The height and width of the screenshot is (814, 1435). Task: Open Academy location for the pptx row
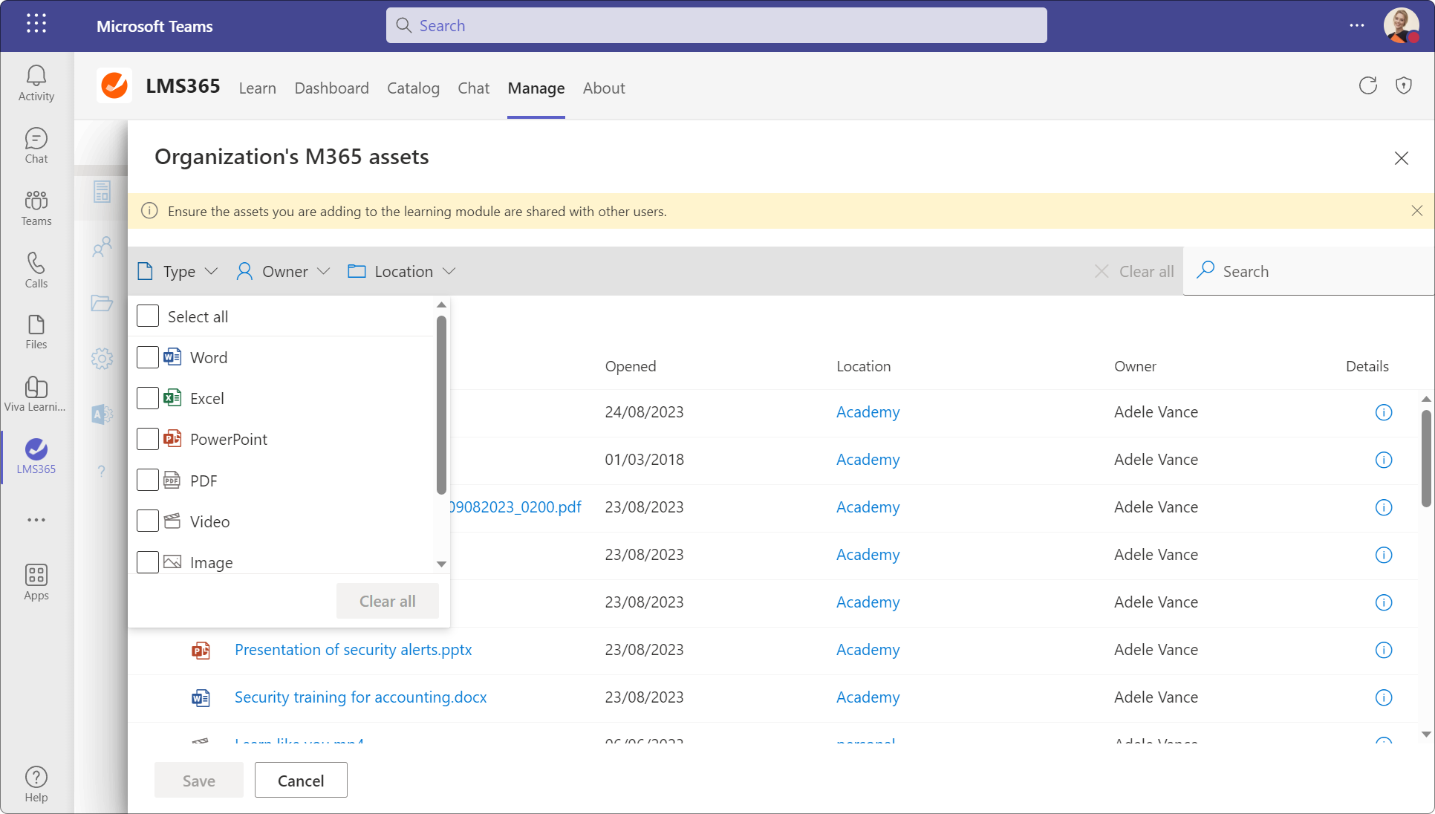tap(868, 650)
